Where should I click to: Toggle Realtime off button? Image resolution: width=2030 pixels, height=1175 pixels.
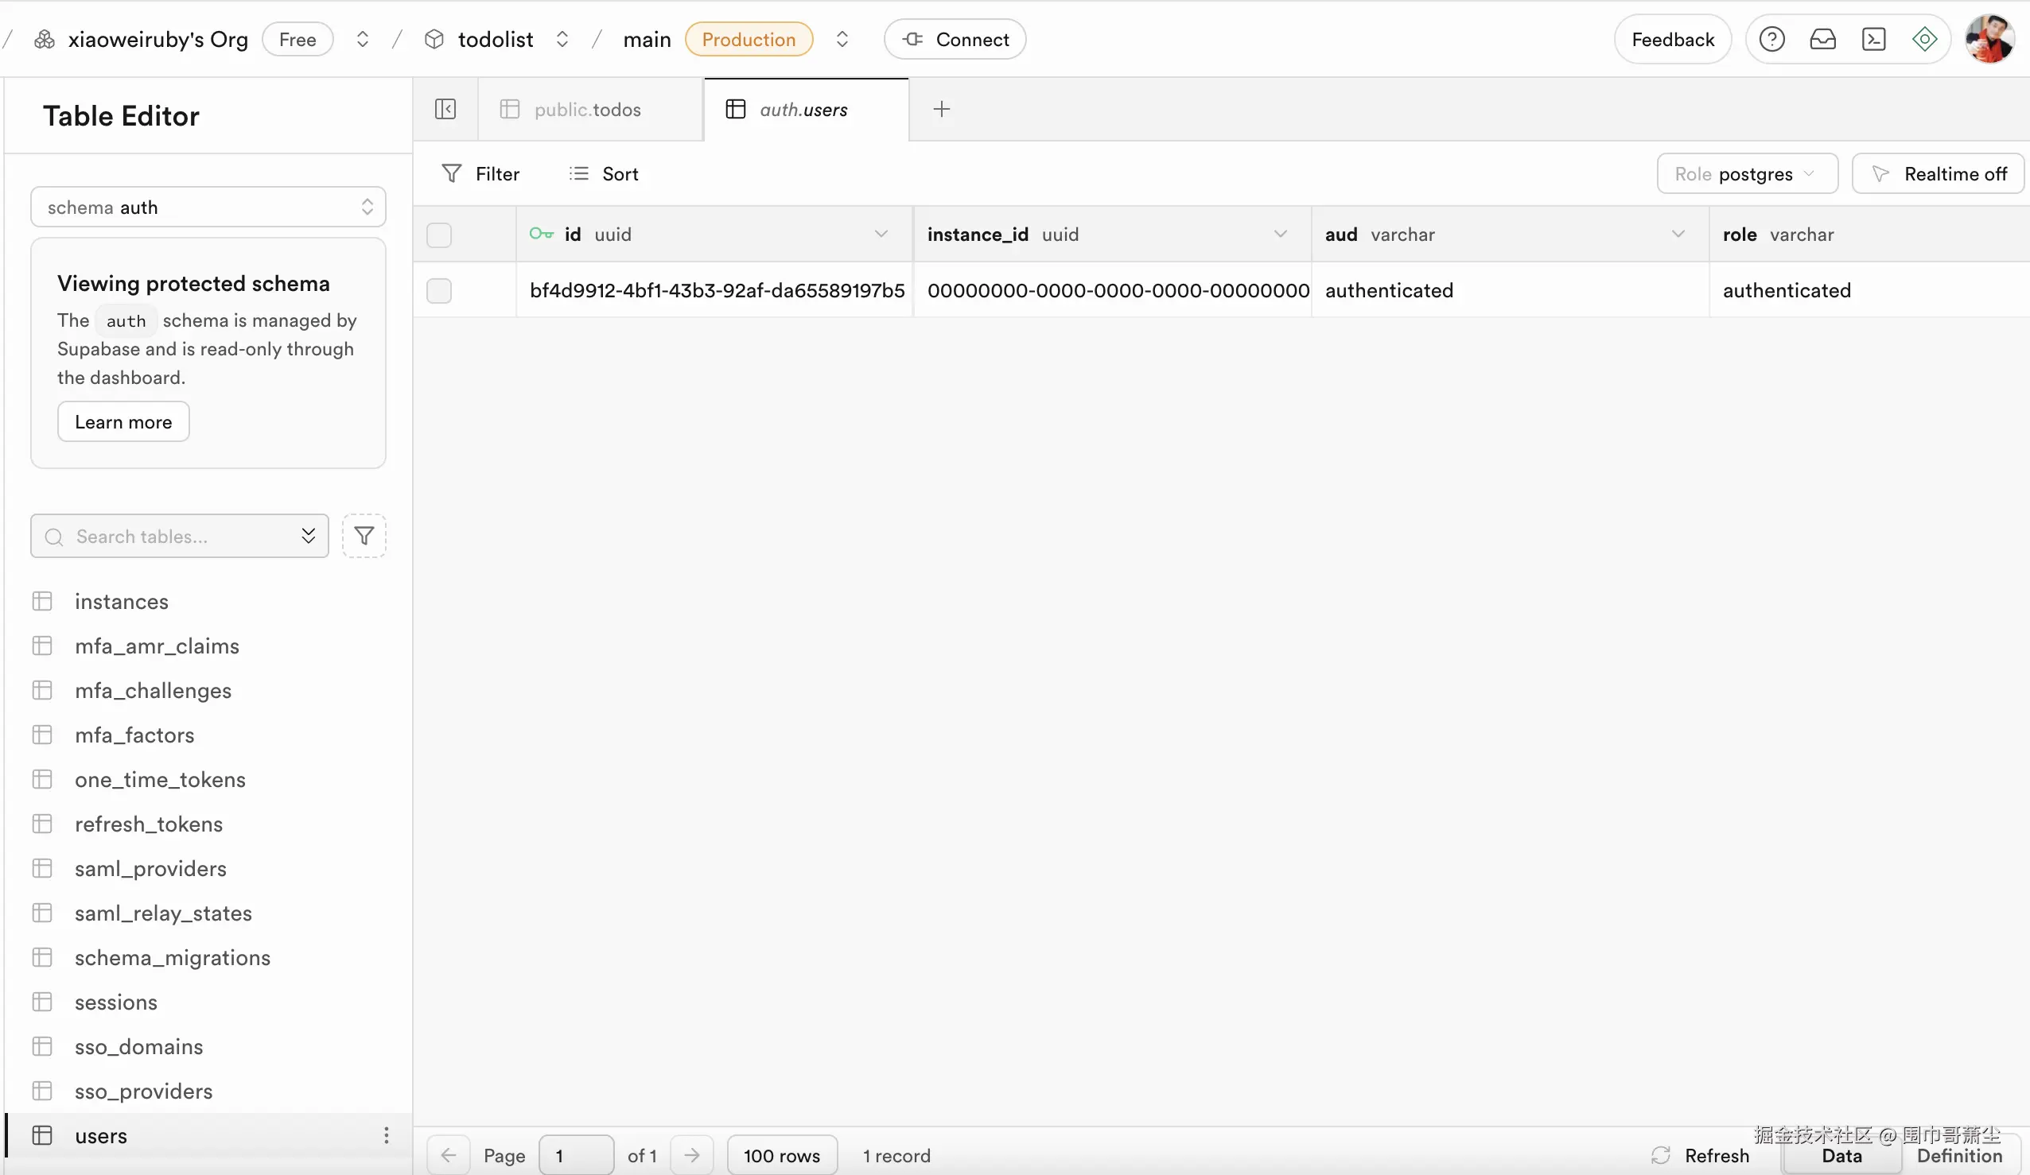coord(1938,174)
